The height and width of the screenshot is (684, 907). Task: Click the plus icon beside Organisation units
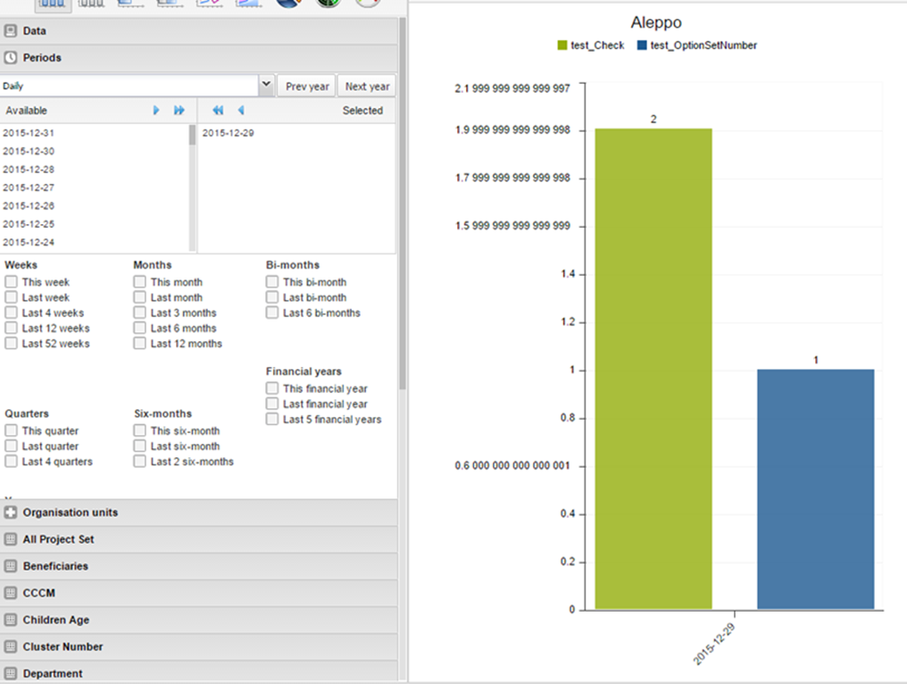pyautogui.click(x=11, y=513)
